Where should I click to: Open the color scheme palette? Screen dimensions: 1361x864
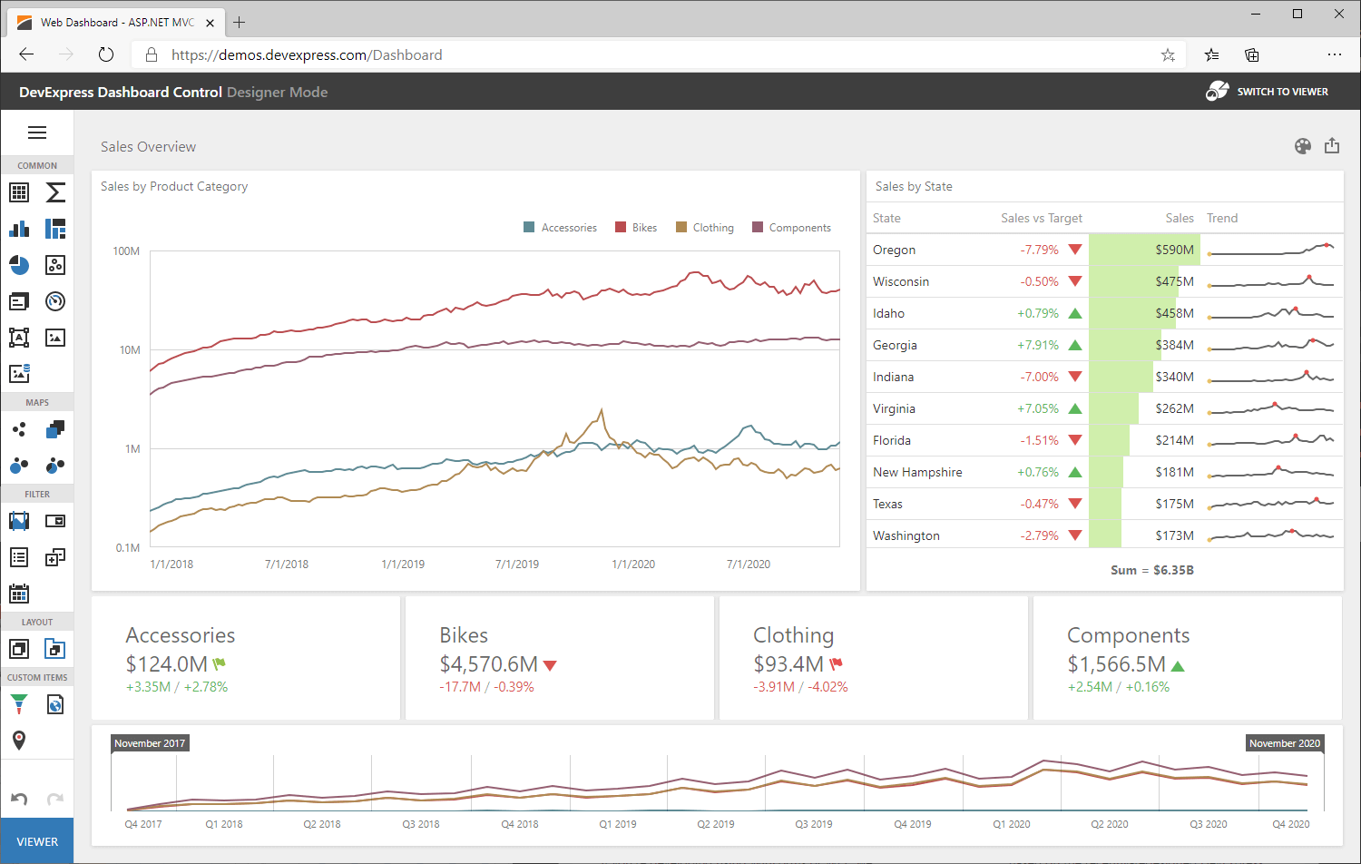tap(1303, 146)
